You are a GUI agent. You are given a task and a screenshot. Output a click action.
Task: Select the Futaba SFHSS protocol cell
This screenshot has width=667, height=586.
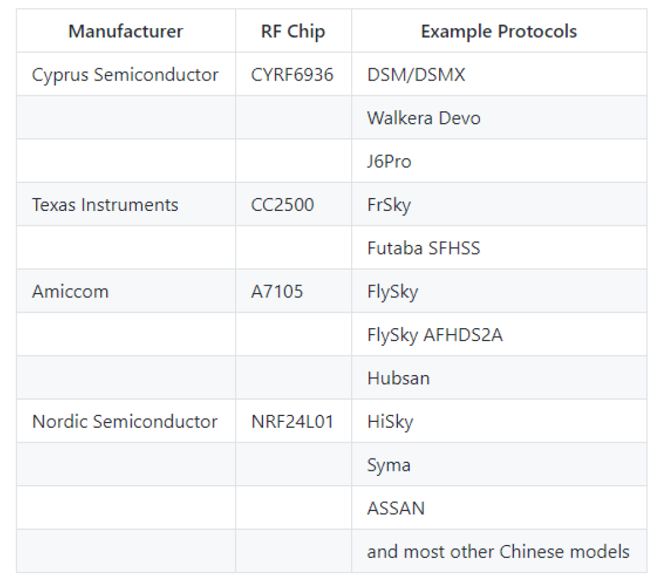coord(423,248)
